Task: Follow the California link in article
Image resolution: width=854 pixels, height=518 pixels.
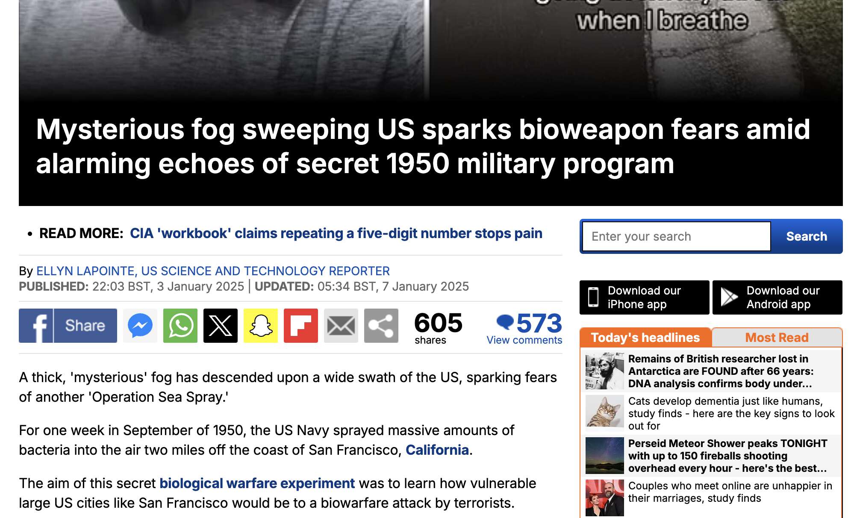Action: point(437,450)
